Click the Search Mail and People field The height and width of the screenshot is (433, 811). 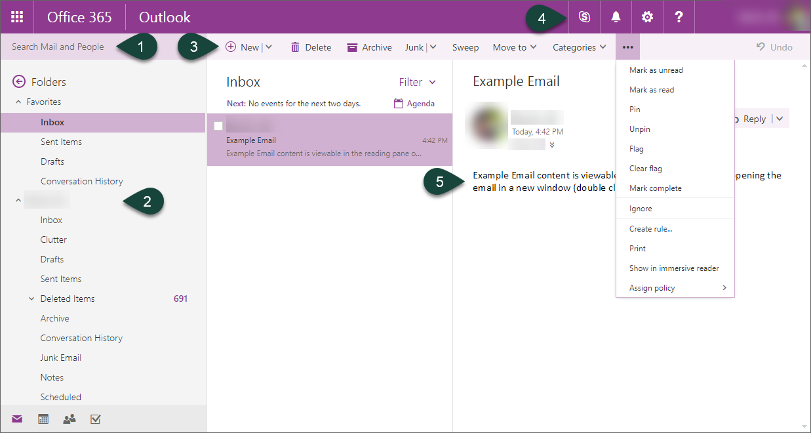tap(59, 47)
